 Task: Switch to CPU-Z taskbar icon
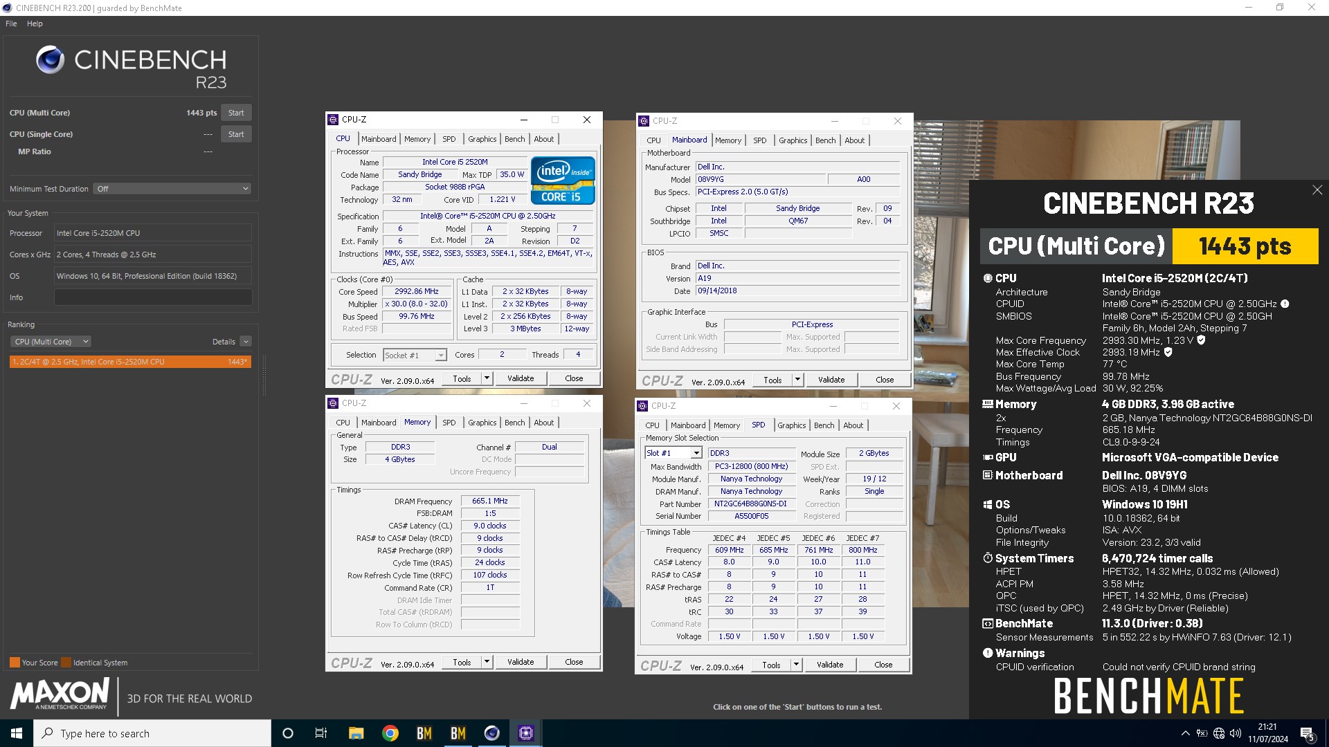(x=526, y=733)
